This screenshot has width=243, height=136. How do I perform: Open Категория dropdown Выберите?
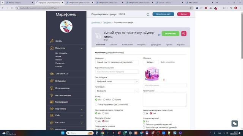pos(117,91)
